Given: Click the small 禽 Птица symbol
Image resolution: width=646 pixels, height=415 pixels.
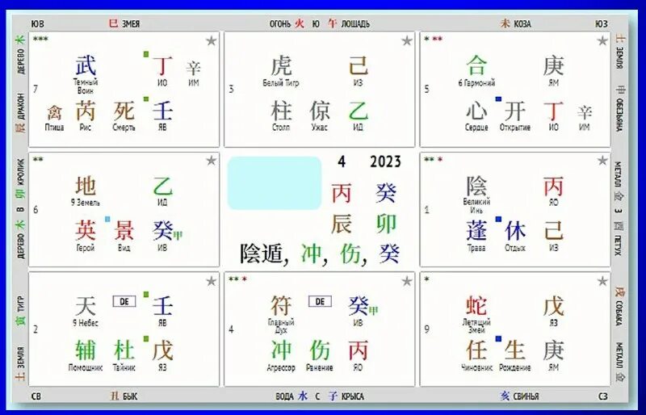Looking at the screenshot, I should click(54, 112).
